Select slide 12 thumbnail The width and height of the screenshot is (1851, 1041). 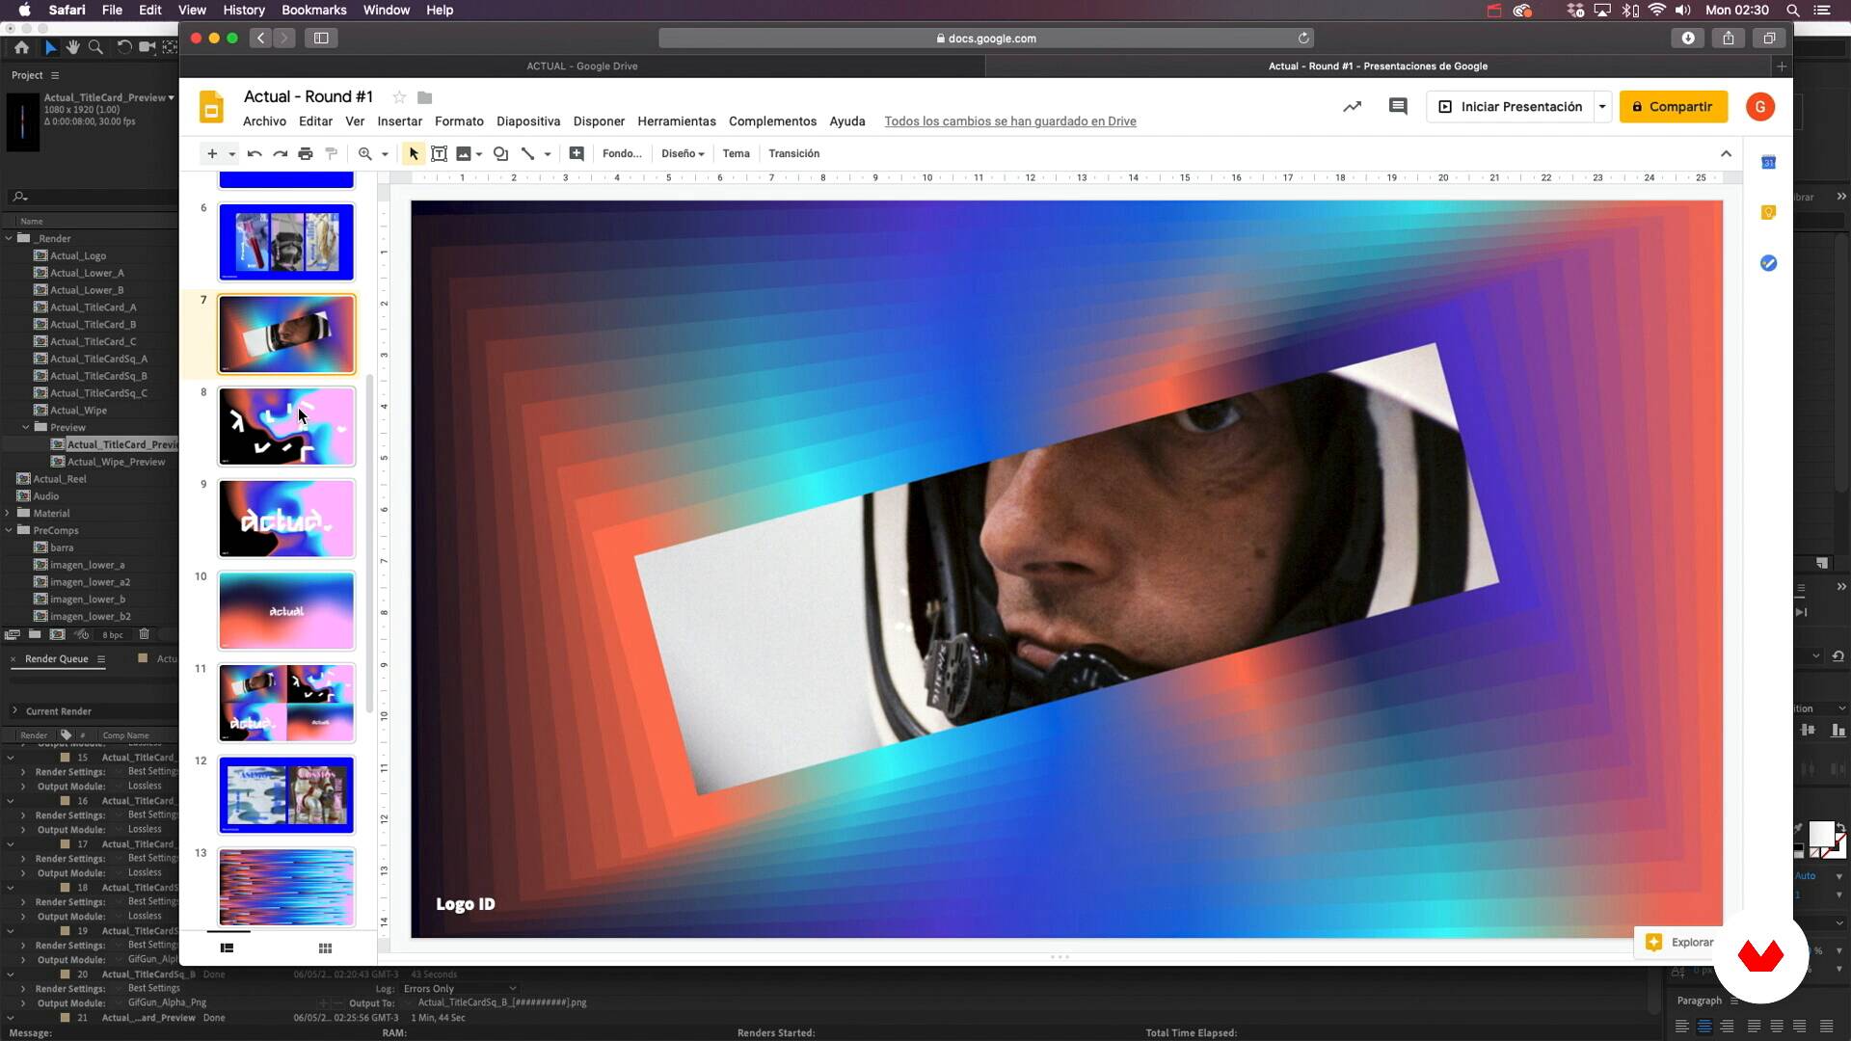tap(286, 794)
